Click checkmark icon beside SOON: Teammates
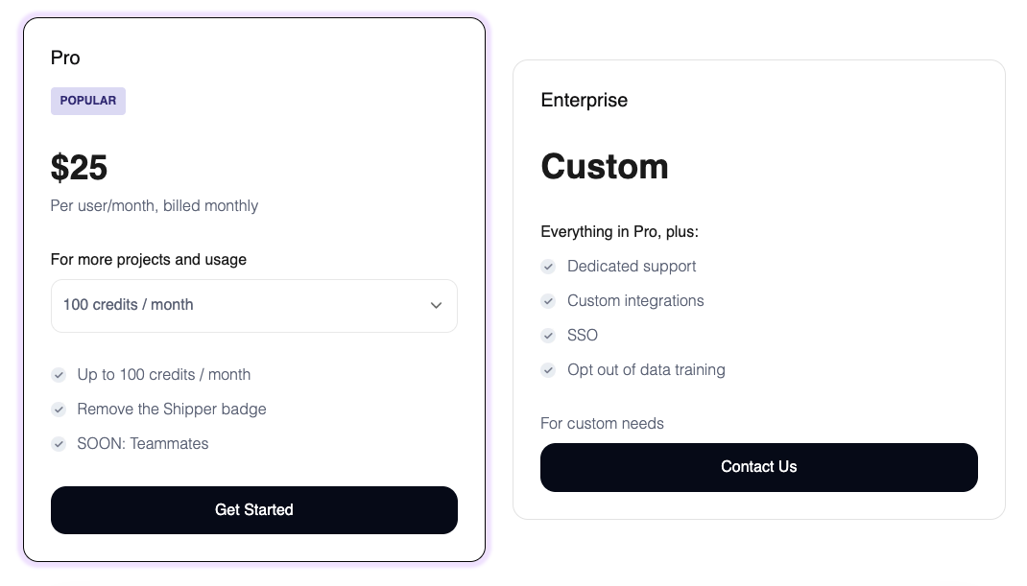1027x586 pixels. click(x=59, y=444)
